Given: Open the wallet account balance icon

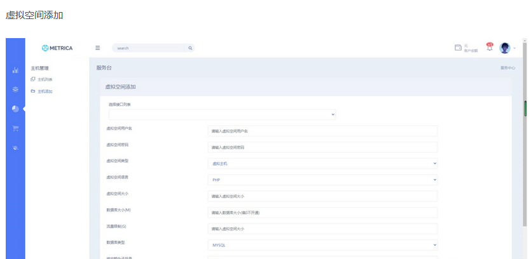Looking at the screenshot, I should [459, 48].
